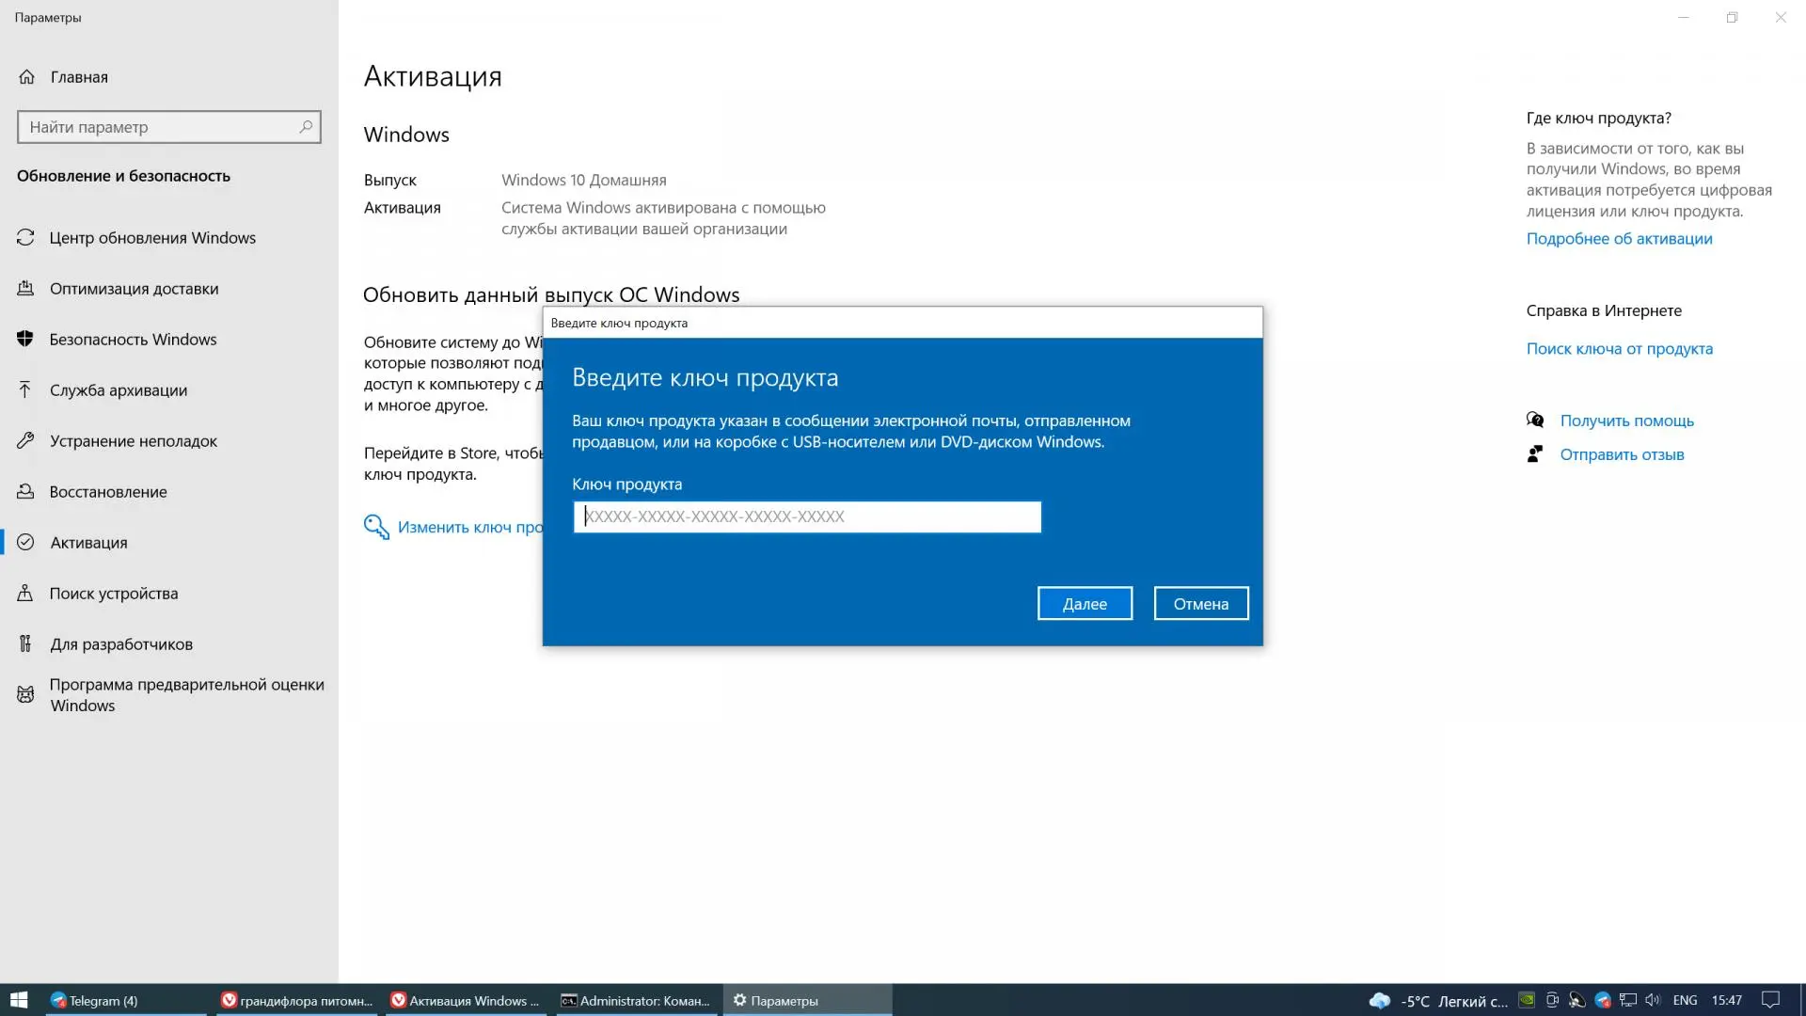Click the Введите ключ продукта dialog title bar
Image resolution: width=1806 pixels, height=1016 pixels.
coord(902,323)
